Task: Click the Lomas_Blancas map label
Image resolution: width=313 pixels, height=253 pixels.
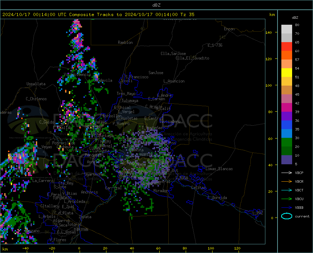Action: [219, 169]
